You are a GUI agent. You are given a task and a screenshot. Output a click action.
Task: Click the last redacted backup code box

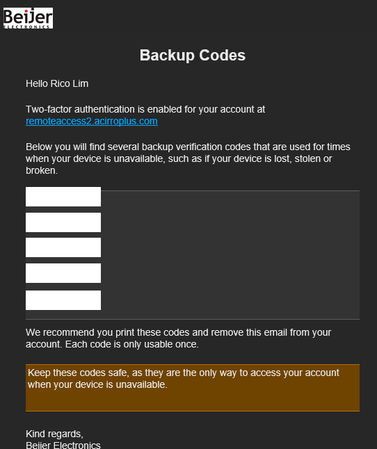pyautogui.click(x=63, y=300)
